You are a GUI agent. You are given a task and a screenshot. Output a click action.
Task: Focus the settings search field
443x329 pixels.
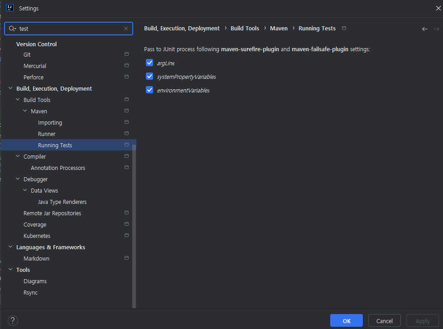coord(69,29)
